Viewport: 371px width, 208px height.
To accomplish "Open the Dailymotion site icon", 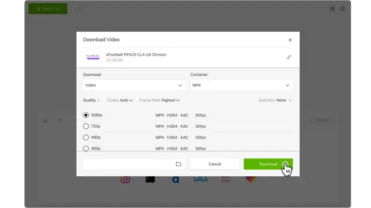I will click(x=175, y=179).
